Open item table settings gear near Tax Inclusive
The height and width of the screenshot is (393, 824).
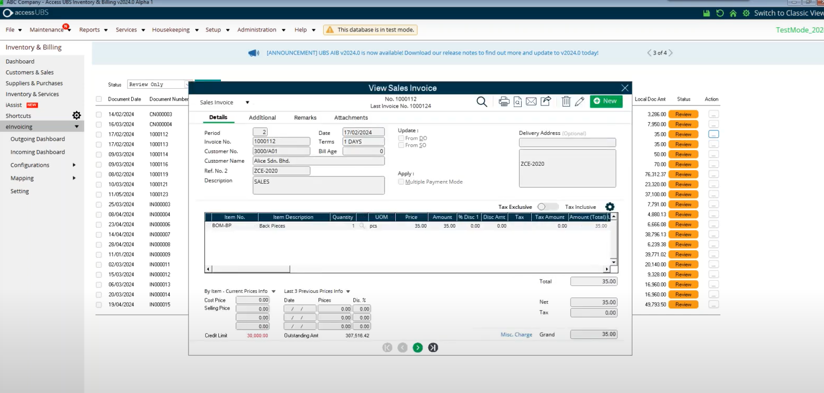pyautogui.click(x=610, y=207)
